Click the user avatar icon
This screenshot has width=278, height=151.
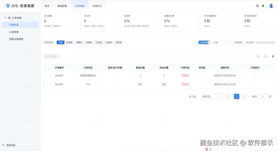(x=271, y=5)
